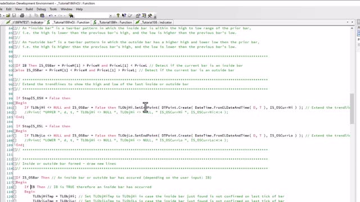Click the vertical scrollbar thumb
The image size is (360, 202).
352,108
